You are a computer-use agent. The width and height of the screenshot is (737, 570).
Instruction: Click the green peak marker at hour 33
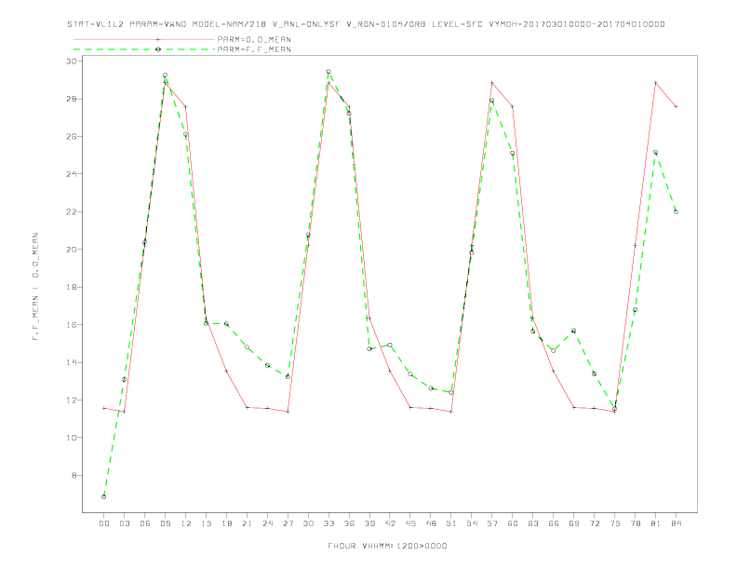pos(328,72)
